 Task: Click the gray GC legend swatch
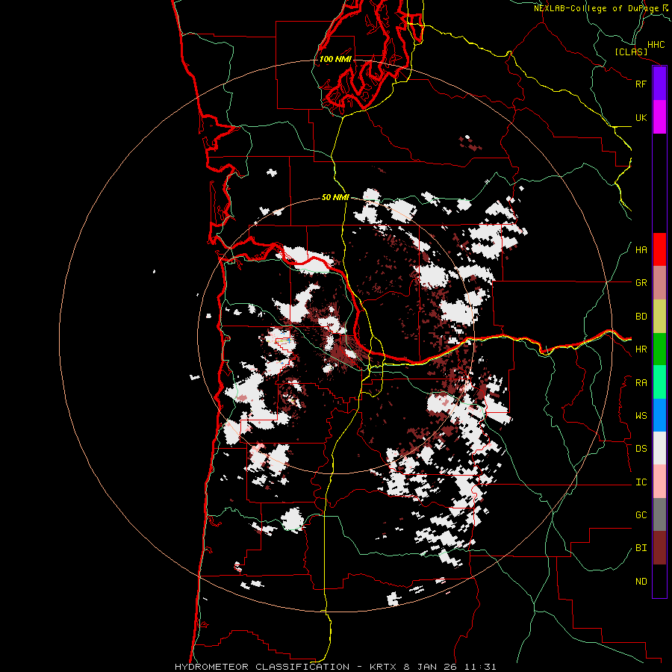[x=659, y=514]
